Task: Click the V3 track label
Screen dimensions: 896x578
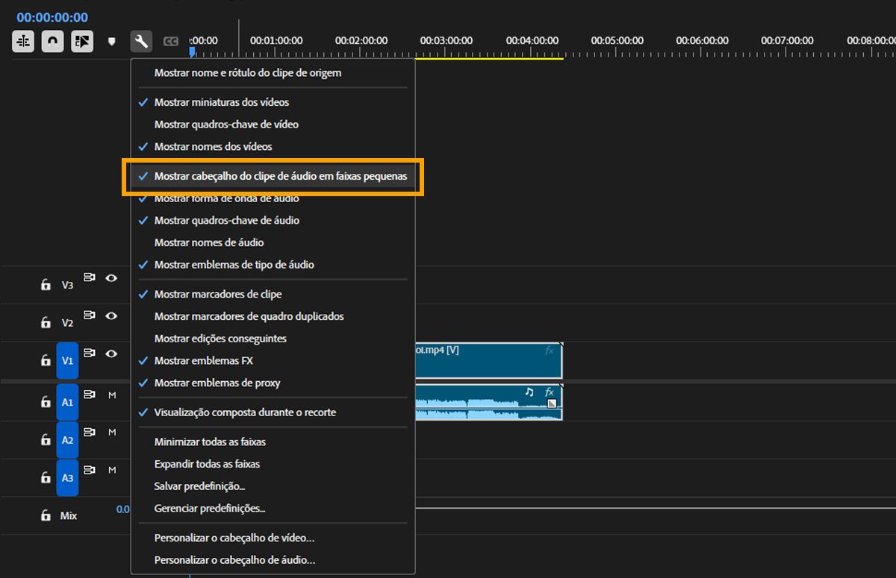Action: 67,286
